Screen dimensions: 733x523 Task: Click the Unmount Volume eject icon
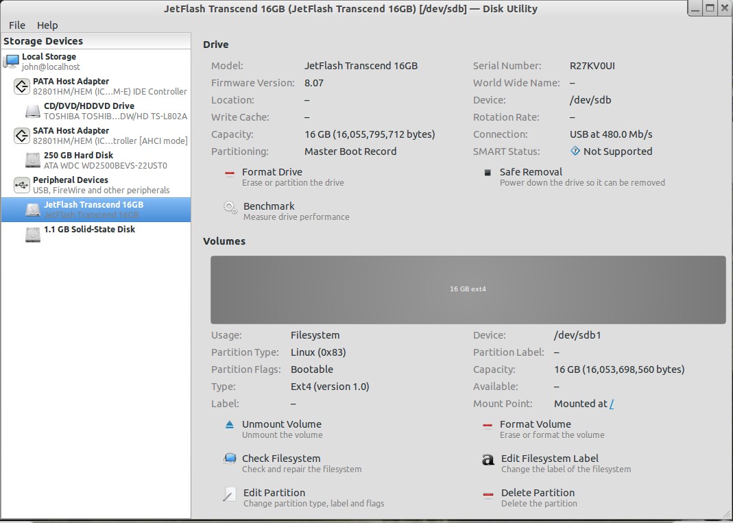point(230,425)
